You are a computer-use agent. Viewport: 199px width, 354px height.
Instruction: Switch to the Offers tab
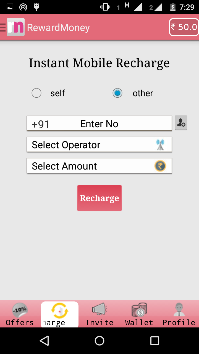pos(20,314)
